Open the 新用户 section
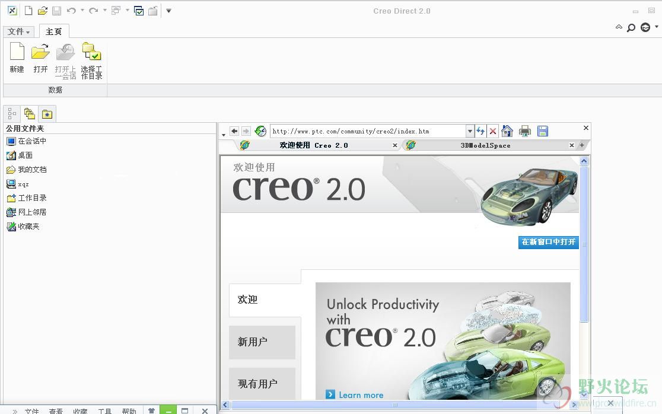Screen dimensions: 662x414 [x=262, y=342]
